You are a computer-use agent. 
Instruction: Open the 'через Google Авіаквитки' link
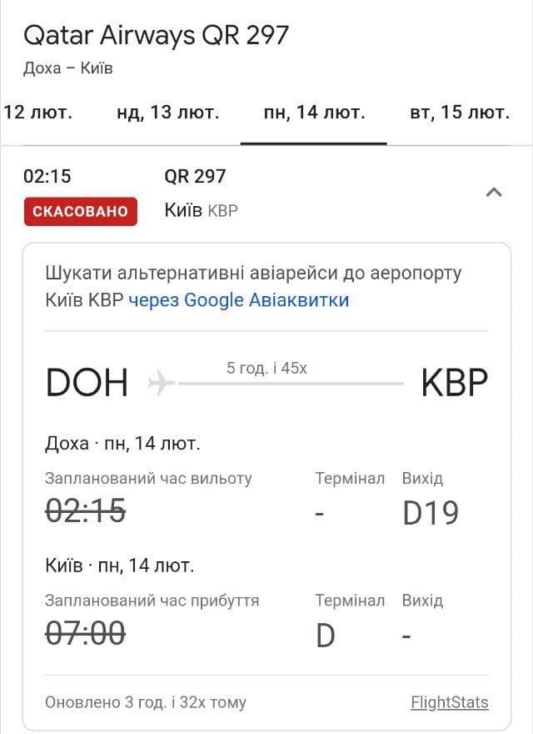239,300
